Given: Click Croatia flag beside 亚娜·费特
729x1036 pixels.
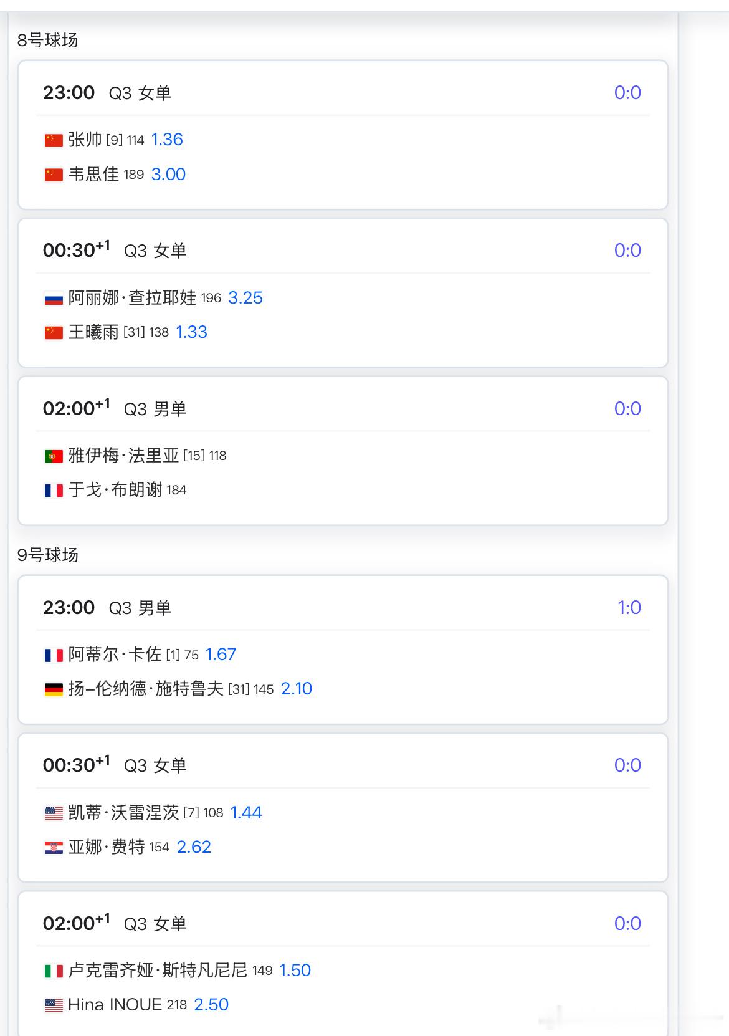Looking at the screenshot, I should coord(54,848).
